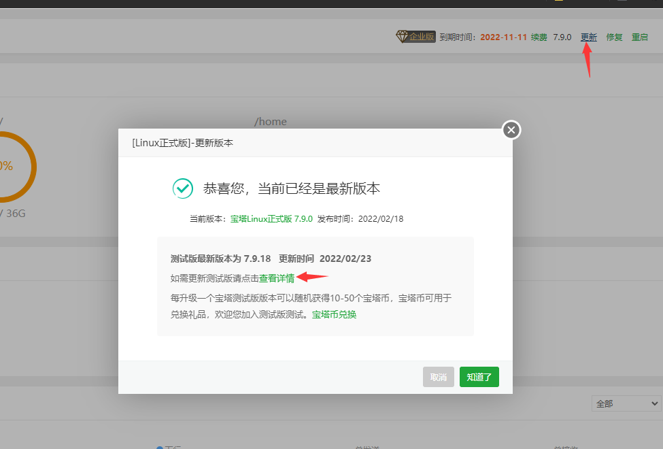Click the green success checkmark icon

click(x=183, y=188)
